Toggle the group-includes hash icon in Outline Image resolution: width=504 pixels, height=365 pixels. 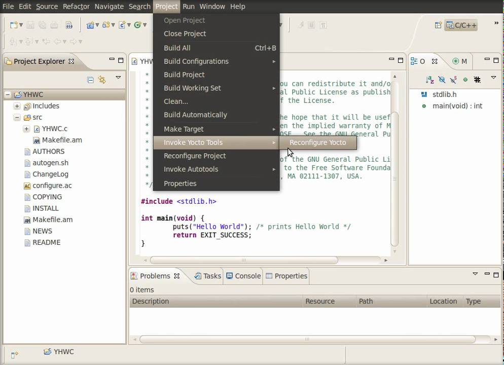pyautogui.click(x=477, y=80)
